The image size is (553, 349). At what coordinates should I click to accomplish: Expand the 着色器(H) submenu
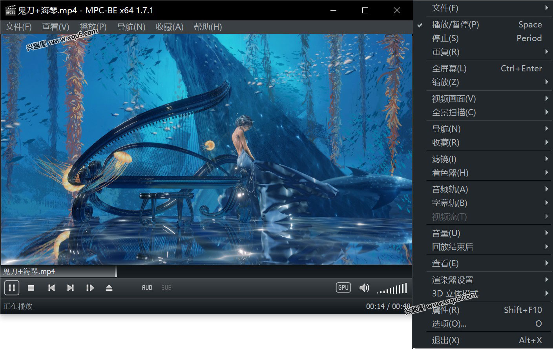coord(483,173)
